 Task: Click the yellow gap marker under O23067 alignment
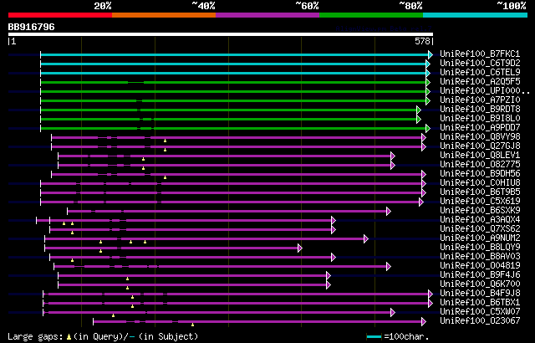193,325
